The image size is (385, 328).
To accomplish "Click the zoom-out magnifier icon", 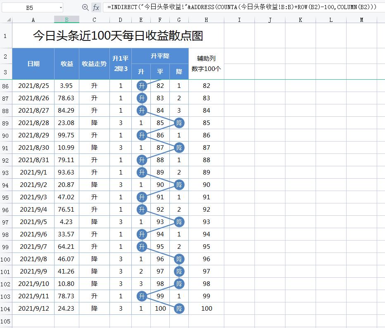I will [x=86, y=7].
